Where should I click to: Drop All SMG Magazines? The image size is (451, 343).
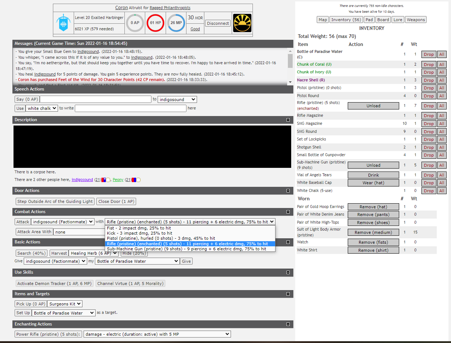coord(442,124)
